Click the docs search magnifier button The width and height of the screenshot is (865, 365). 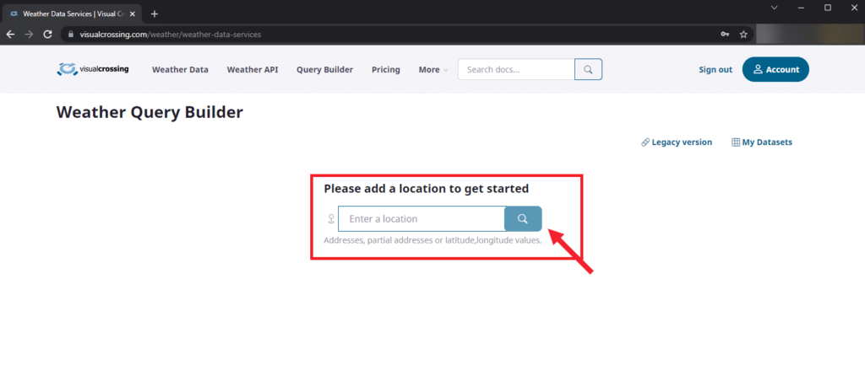588,70
